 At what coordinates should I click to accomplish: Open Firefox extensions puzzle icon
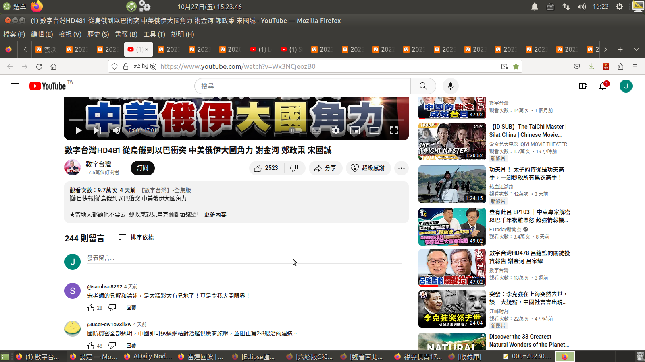click(x=620, y=66)
